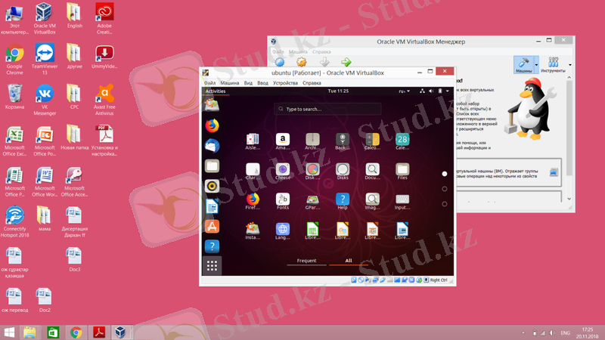Open the ru keyboard layout dropdown

pos(404,91)
